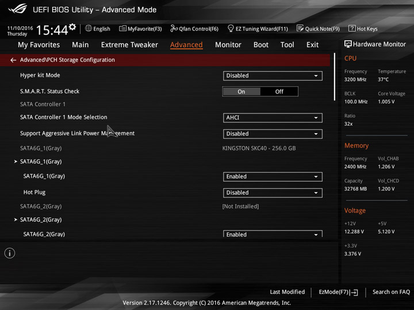Viewport: 414px width, 310px height.
Task: Turn S.M.A.R.T. Status Check On
Action: (241, 92)
